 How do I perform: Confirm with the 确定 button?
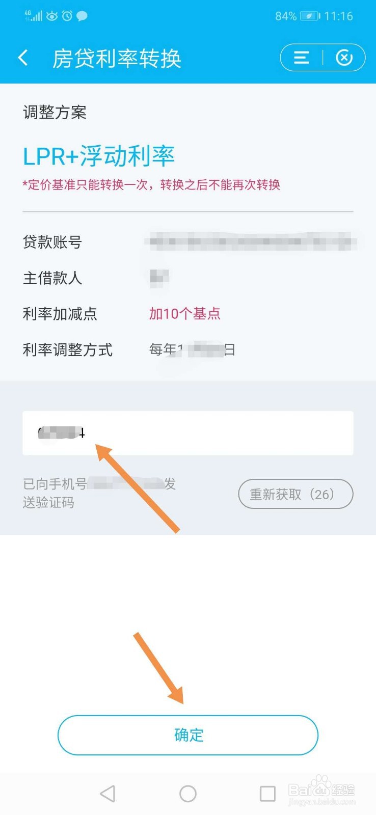(187, 735)
